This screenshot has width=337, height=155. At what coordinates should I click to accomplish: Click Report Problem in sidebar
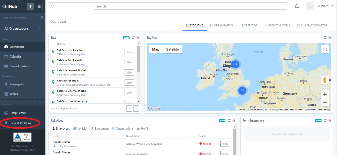pos(23,123)
